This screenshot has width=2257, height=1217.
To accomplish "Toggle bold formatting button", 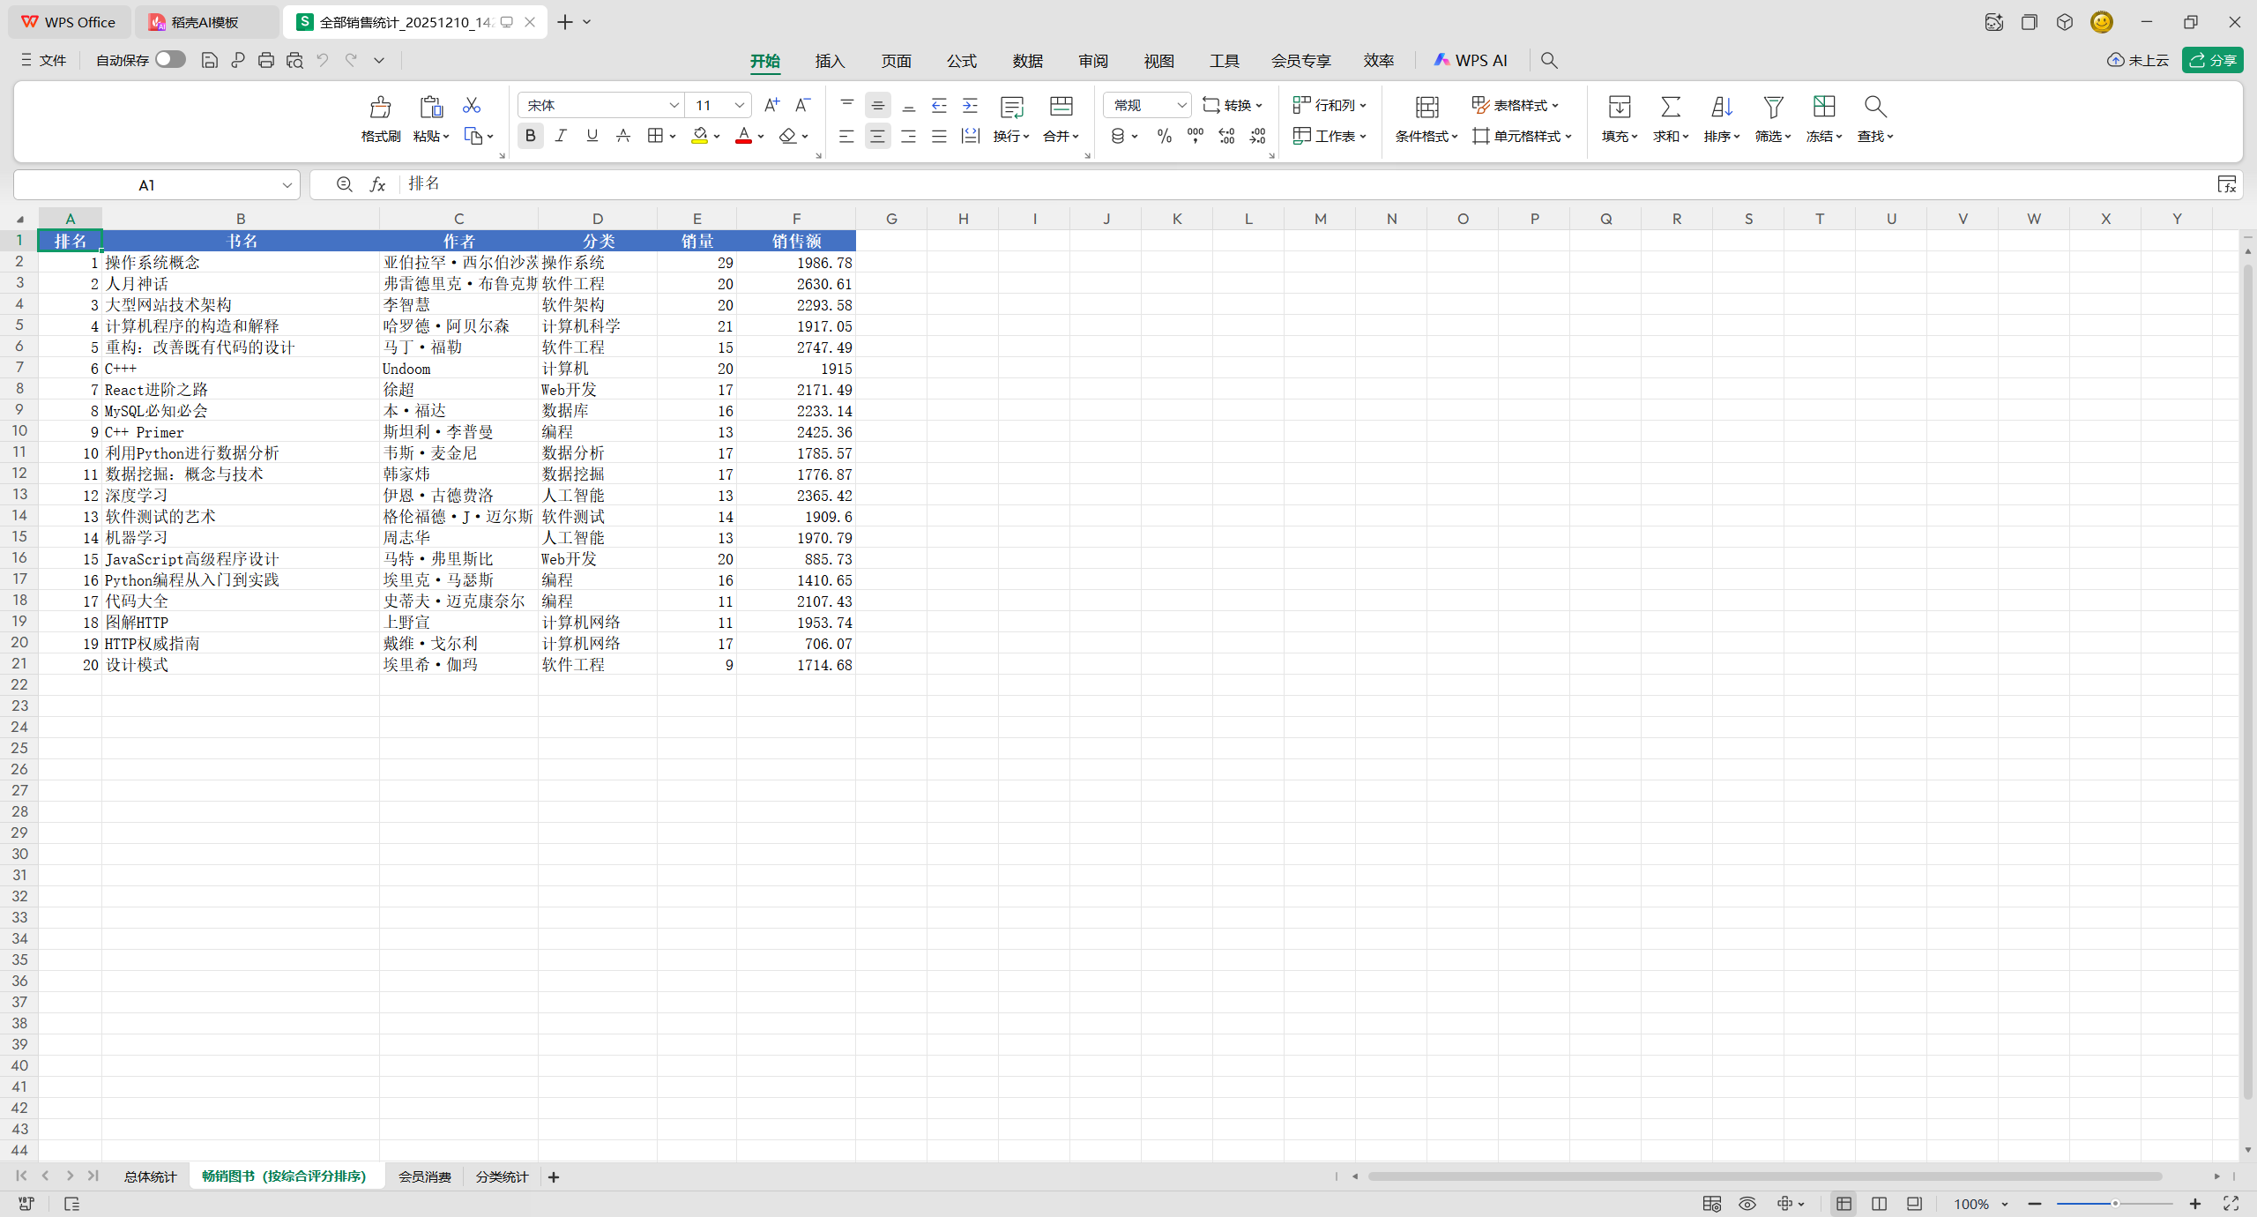I will [530, 136].
